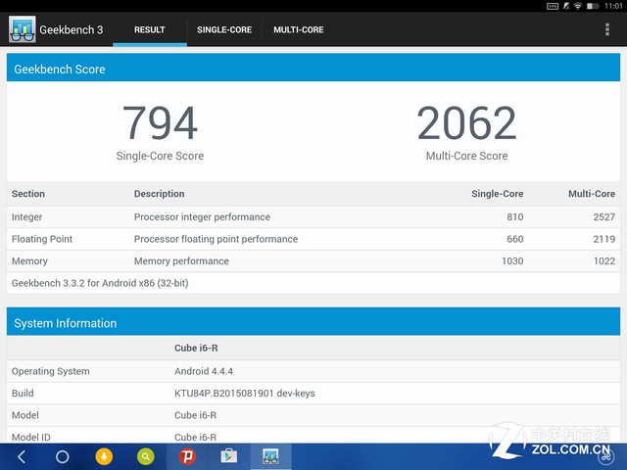This screenshot has height=470, width=627.
Task: Launch the red P app in taskbar
Action: (187, 456)
